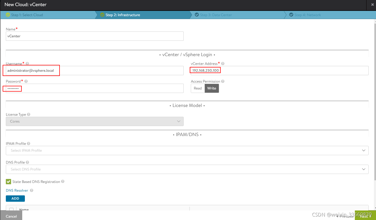376x220 pixels.
Task: Click the Username input field
Action: coord(95,71)
